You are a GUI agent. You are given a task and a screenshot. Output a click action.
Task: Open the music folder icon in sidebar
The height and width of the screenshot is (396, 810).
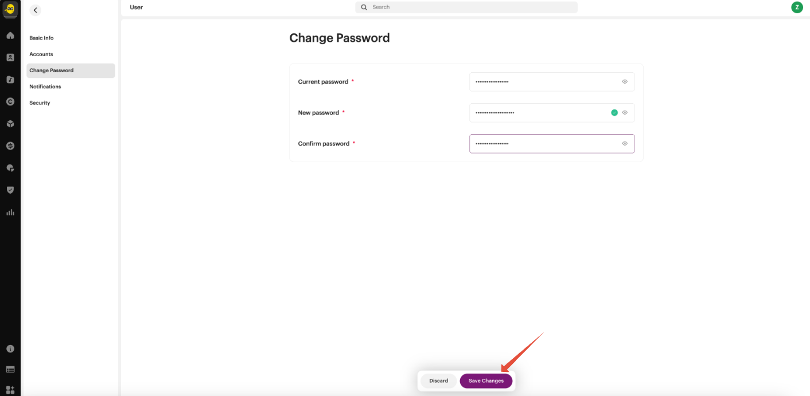coord(10,80)
